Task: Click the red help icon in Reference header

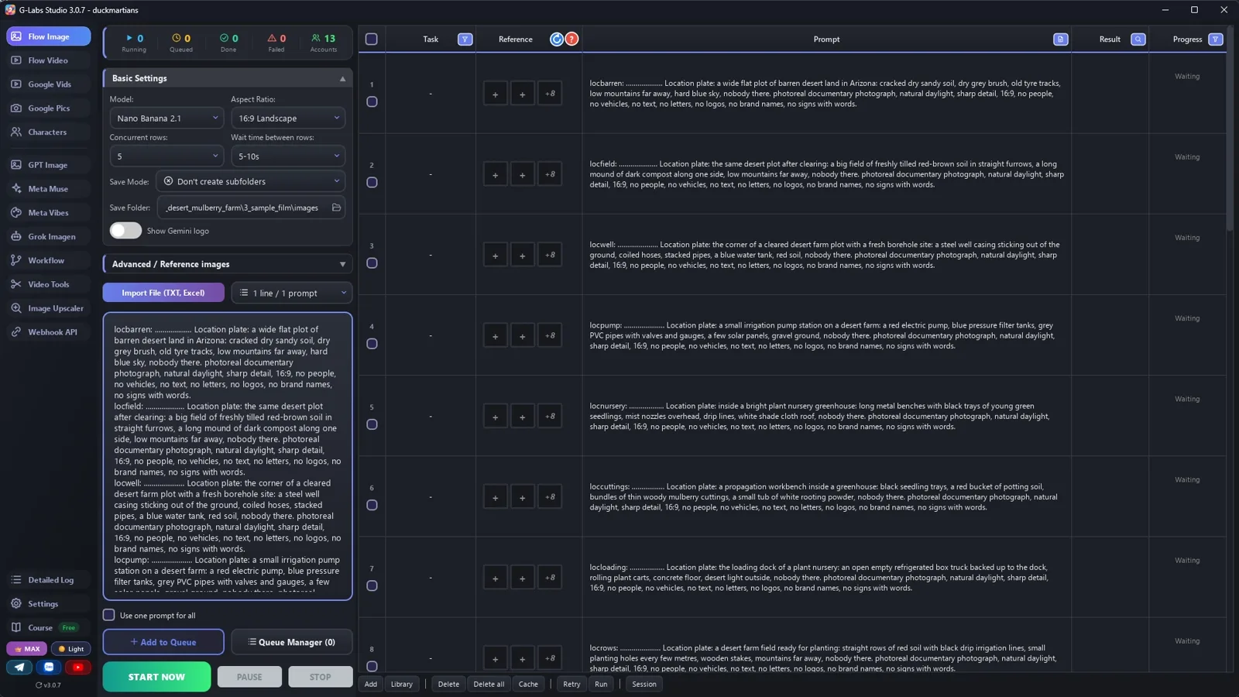Action: coord(571,39)
